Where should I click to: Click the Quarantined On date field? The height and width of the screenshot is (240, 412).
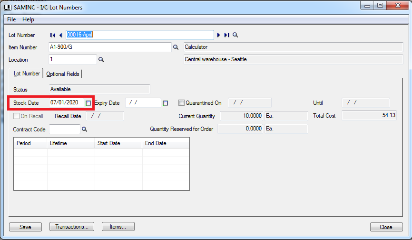point(250,102)
